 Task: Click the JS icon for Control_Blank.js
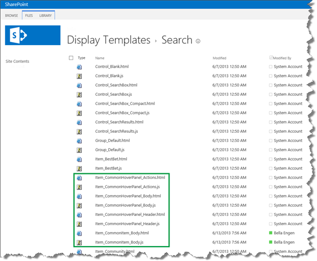tap(80, 76)
